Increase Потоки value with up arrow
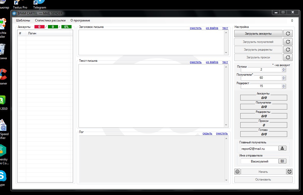This screenshot has height=195, width=303. click(284, 68)
